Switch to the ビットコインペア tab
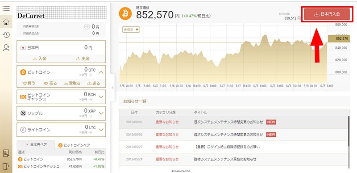Viewport: 357px width, 173px height. click(x=74, y=145)
